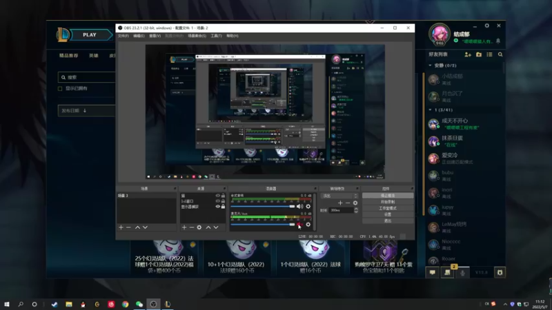Click add folder icon in League friends list
This screenshot has width=552, height=310.
[x=479, y=54]
